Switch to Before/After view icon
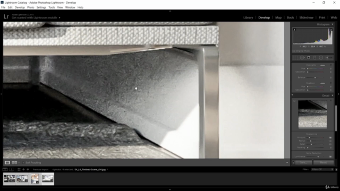The image size is (340, 191). click(14, 163)
